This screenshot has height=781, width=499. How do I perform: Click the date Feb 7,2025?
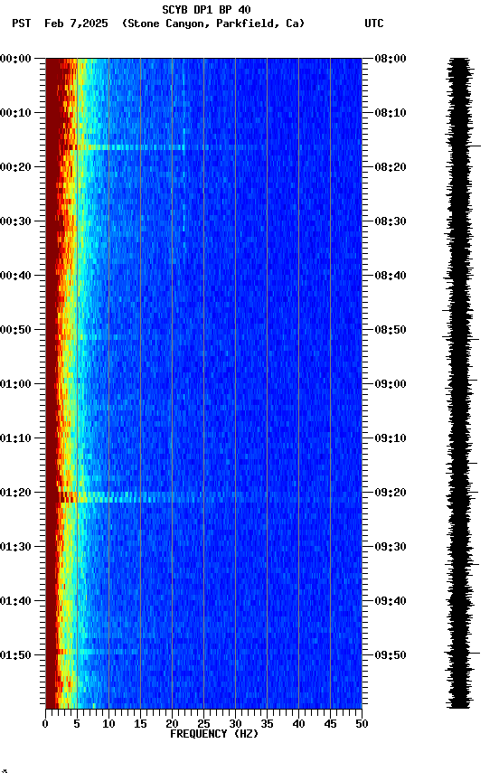click(x=76, y=24)
